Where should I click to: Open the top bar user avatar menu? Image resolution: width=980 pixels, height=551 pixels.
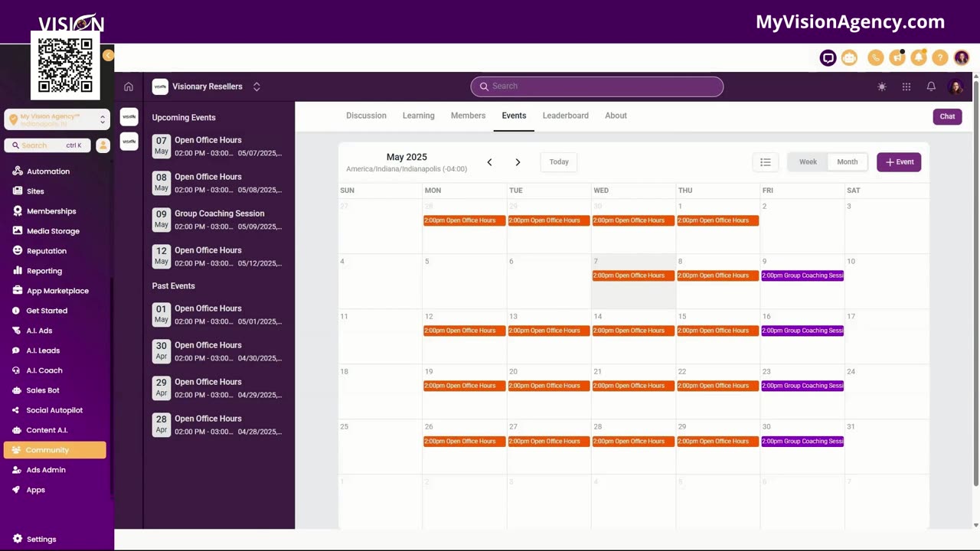(x=962, y=58)
